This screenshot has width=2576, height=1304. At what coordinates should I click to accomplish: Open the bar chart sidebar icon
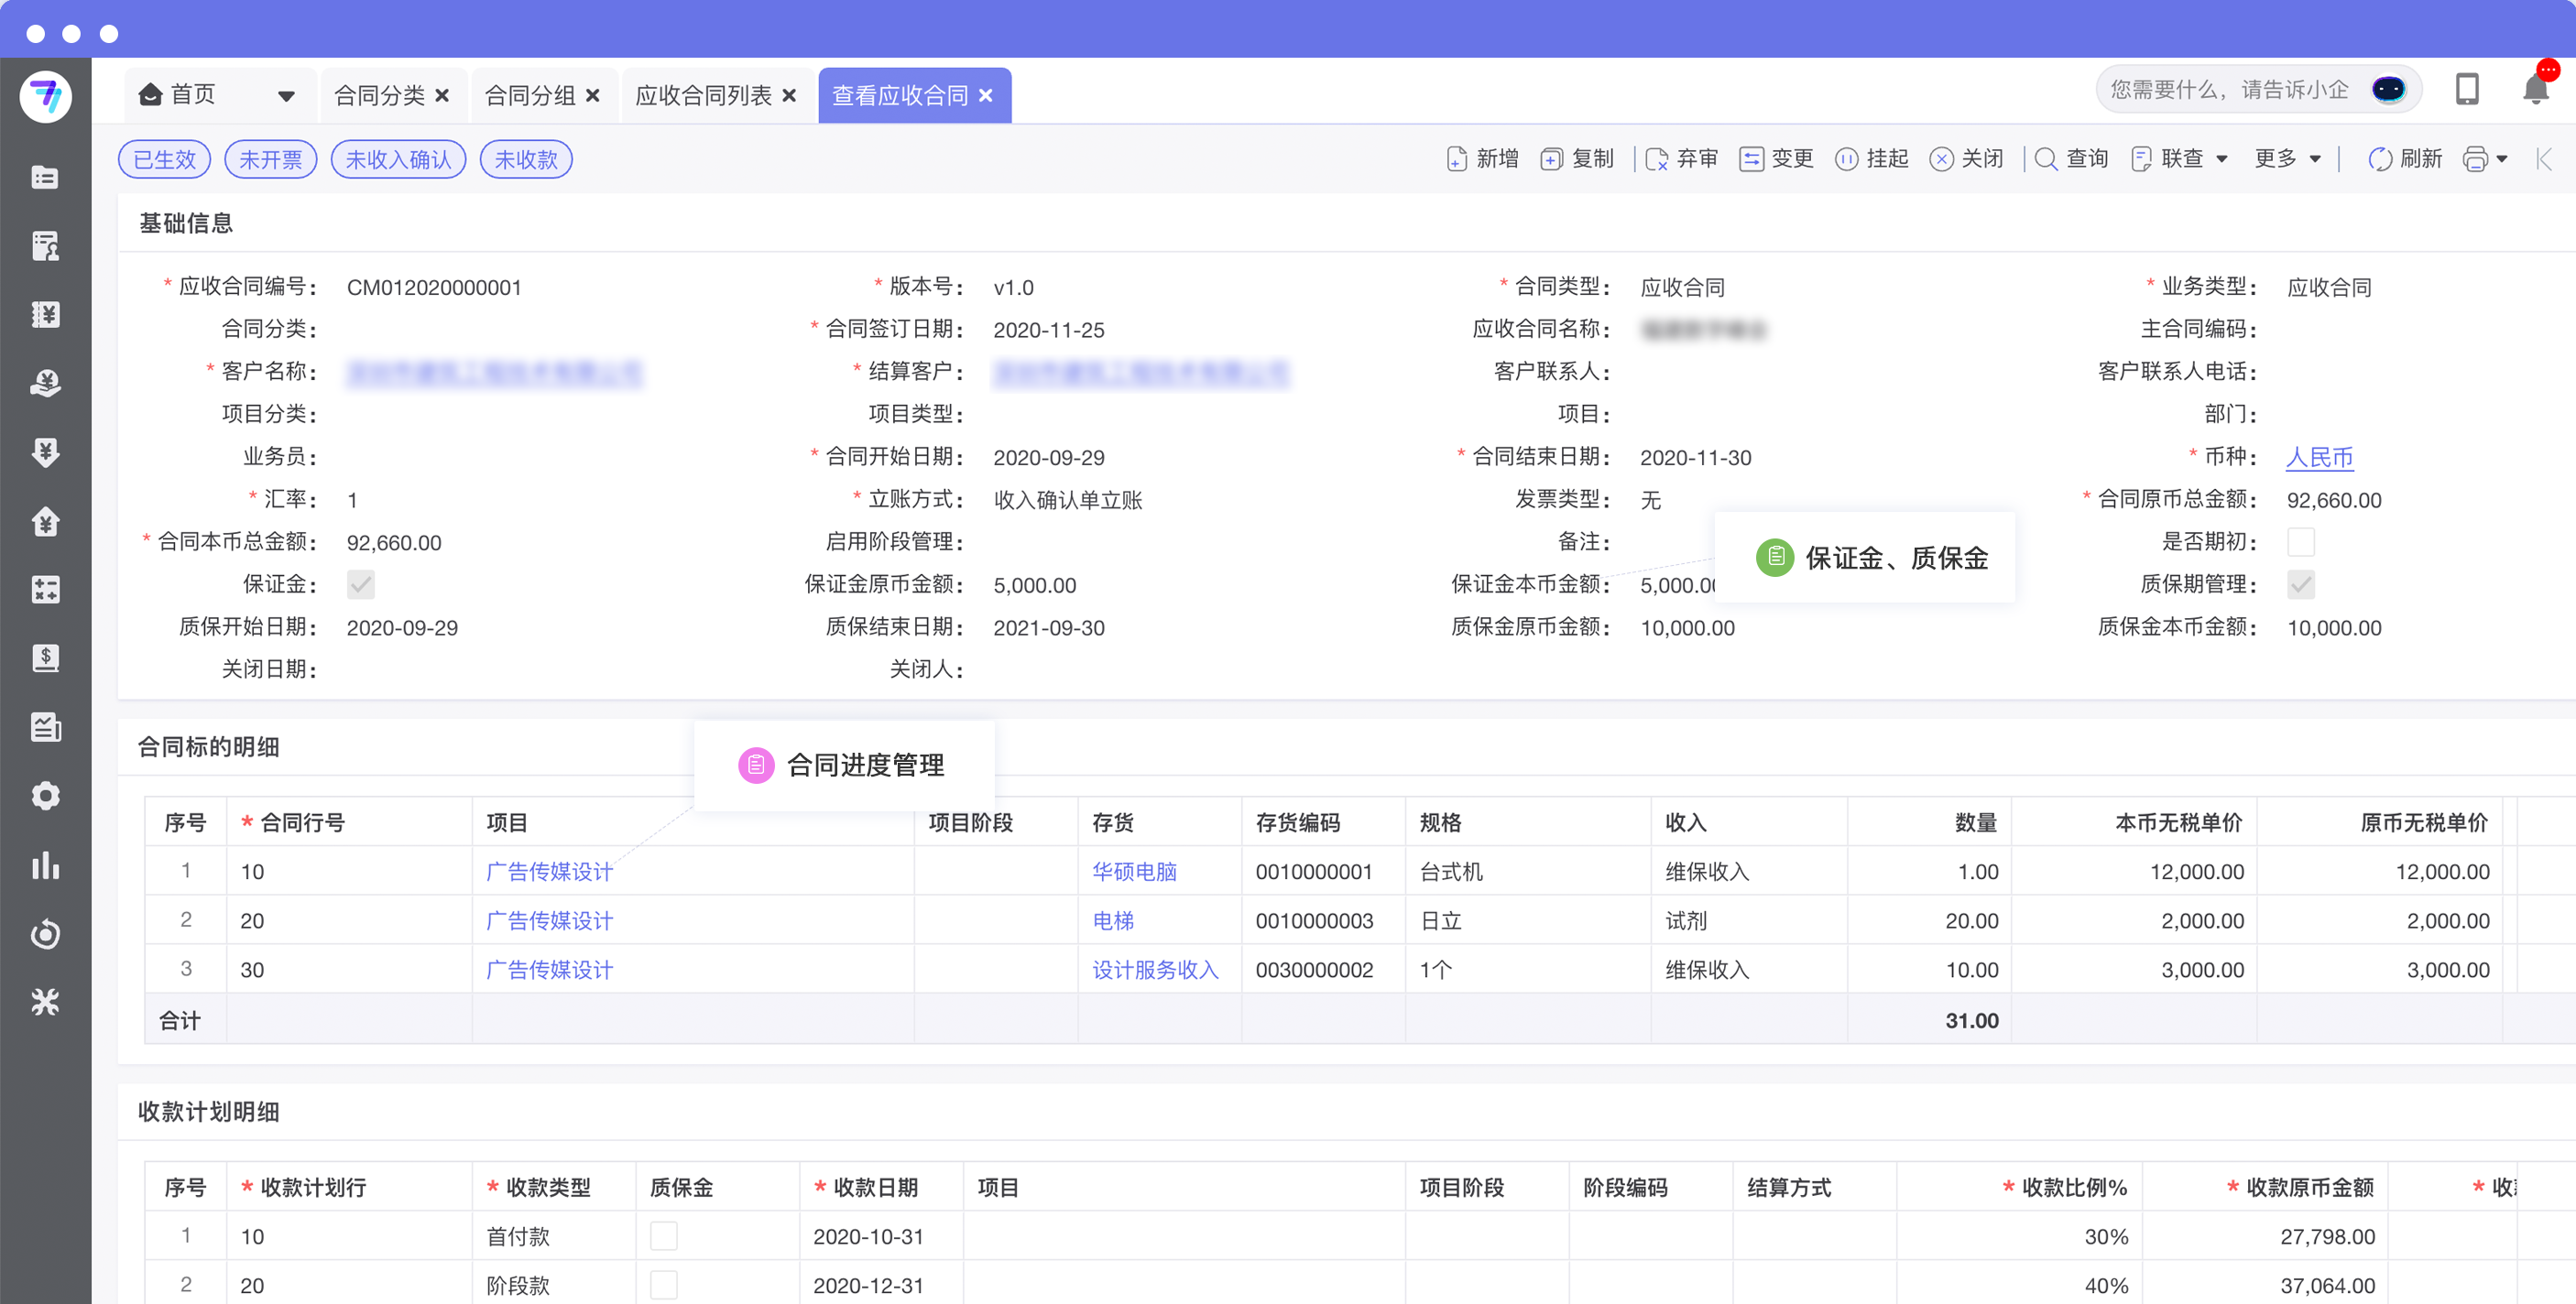tap(45, 865)
